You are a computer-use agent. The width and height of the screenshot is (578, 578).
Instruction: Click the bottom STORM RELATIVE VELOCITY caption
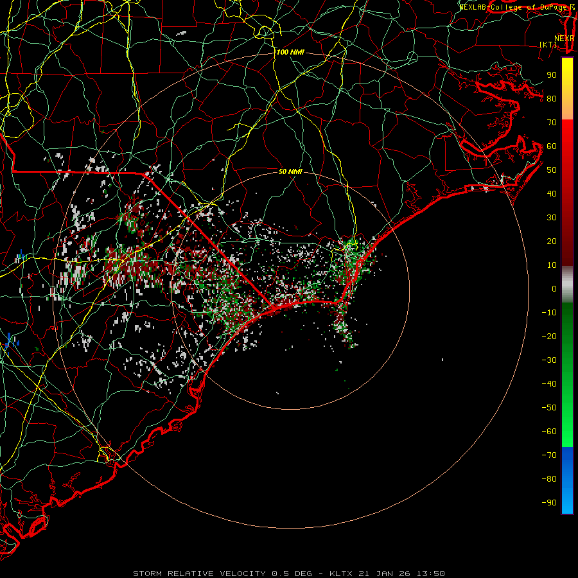(288, 574)
